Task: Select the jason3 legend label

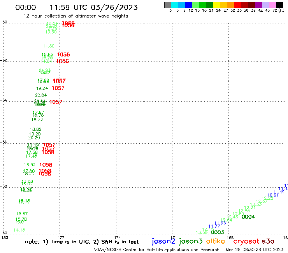Action: click(x=191, y=241)
